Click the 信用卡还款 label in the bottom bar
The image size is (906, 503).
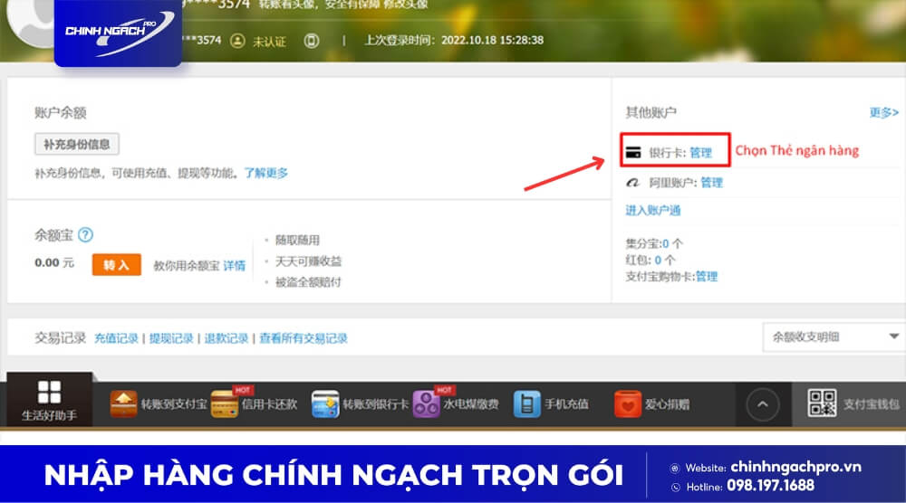tap(269, 404)
